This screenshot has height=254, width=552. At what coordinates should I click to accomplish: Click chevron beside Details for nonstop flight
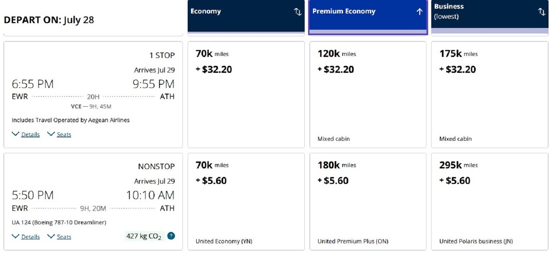coord(16,236)
